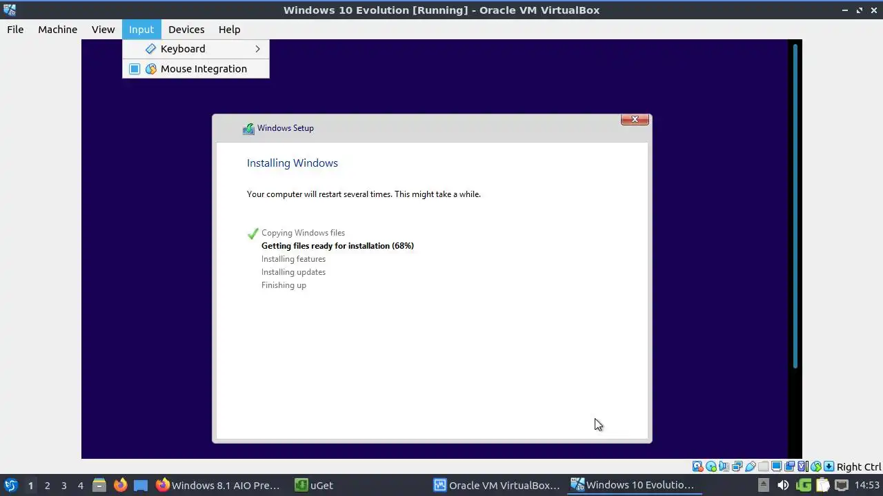Viewport: 883px width, 496px height.
Task: Open hard disk activity indicator in status bar
Action: (697, 466)
